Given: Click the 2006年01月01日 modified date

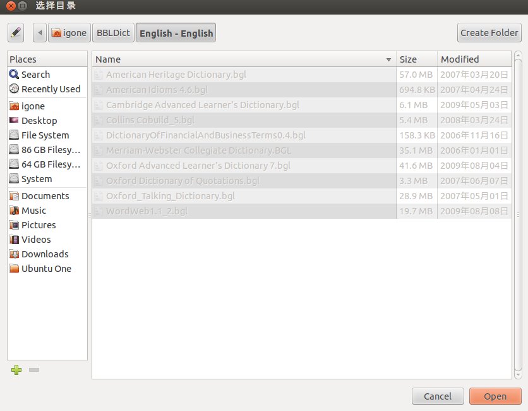Looking at the screenshot, I should tap(474, 150).
